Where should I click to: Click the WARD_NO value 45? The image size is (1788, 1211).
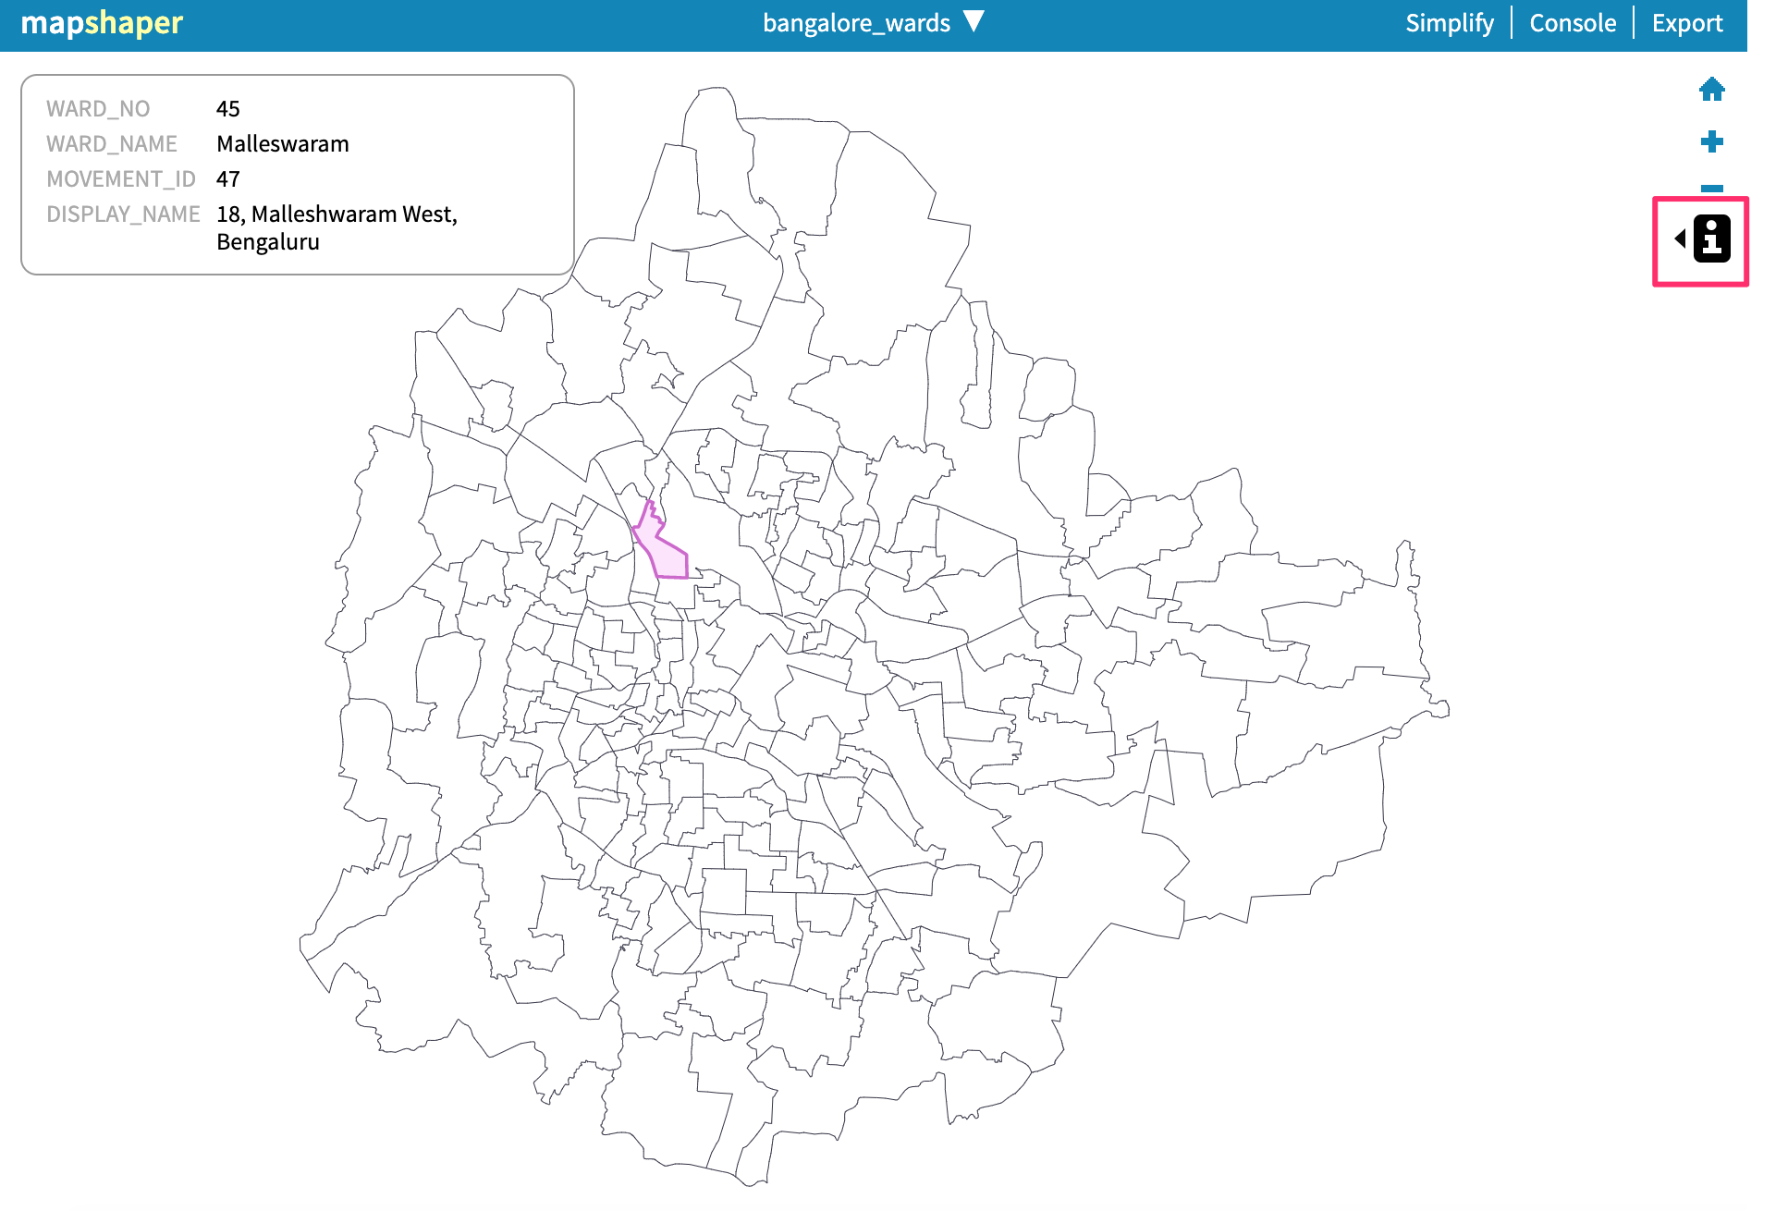pos(228,108)
